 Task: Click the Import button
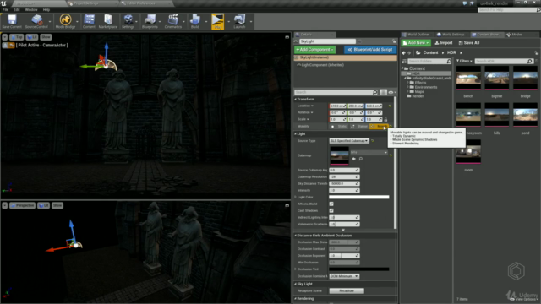(x=444, y=43)
